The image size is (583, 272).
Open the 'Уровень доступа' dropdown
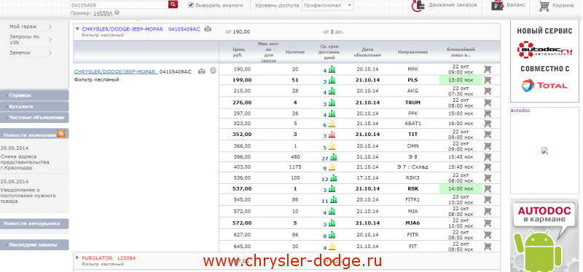coord(327,5)
